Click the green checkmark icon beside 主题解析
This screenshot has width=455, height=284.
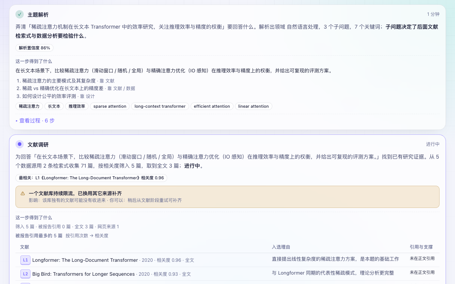point(20,14)
